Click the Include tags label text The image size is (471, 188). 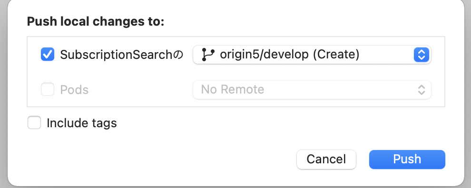point(82,123)
